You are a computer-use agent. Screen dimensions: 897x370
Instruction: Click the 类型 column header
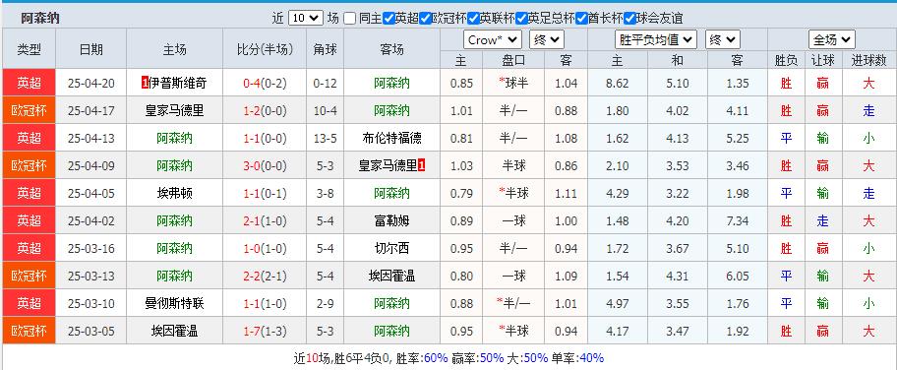(x=29, y=49)
